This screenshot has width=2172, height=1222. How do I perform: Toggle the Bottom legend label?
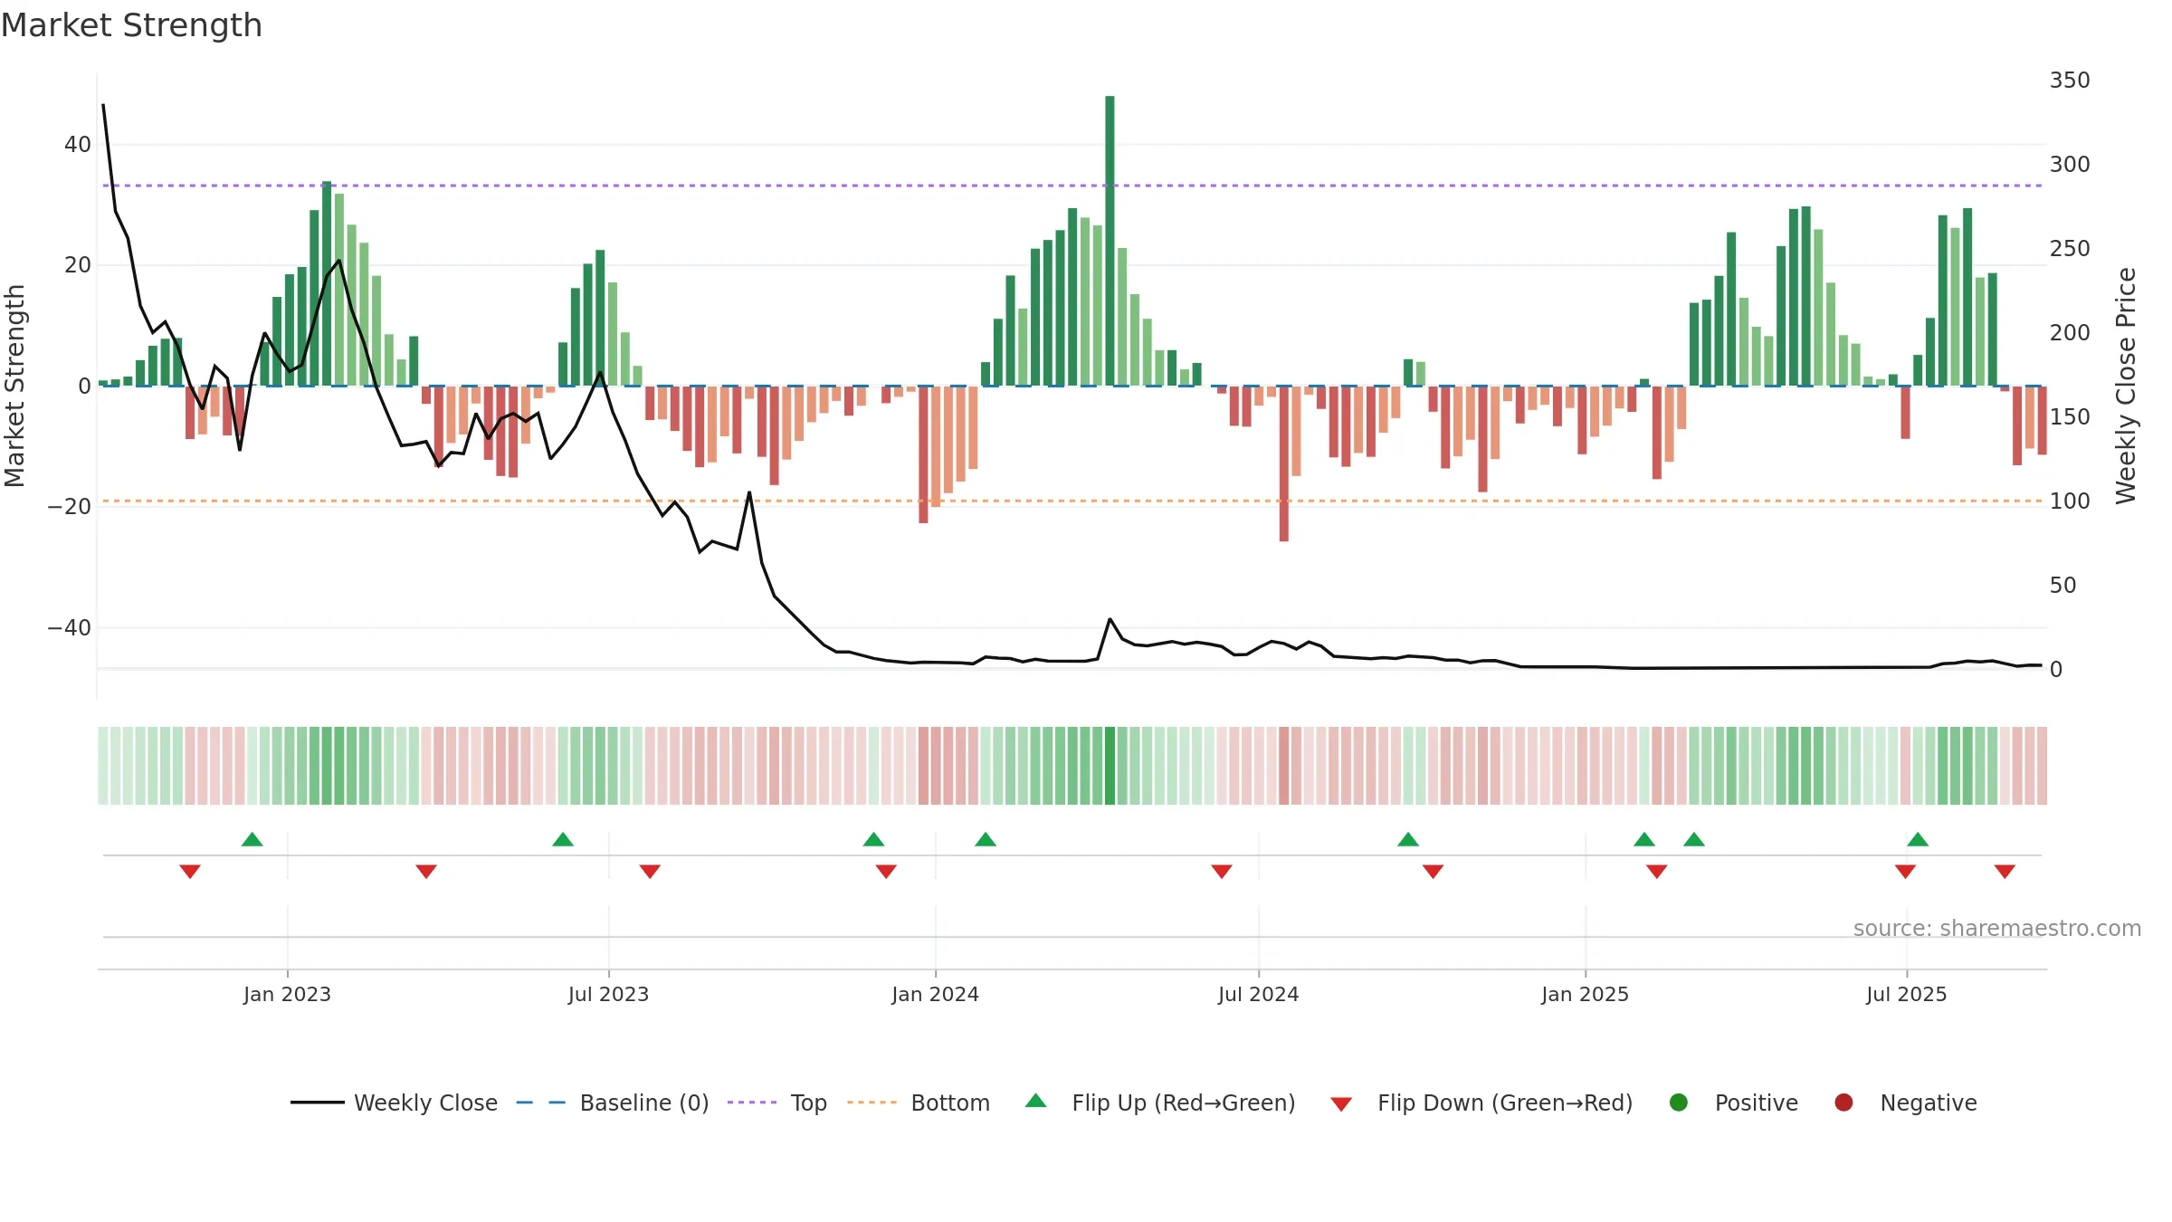[x=950, y=1103]
